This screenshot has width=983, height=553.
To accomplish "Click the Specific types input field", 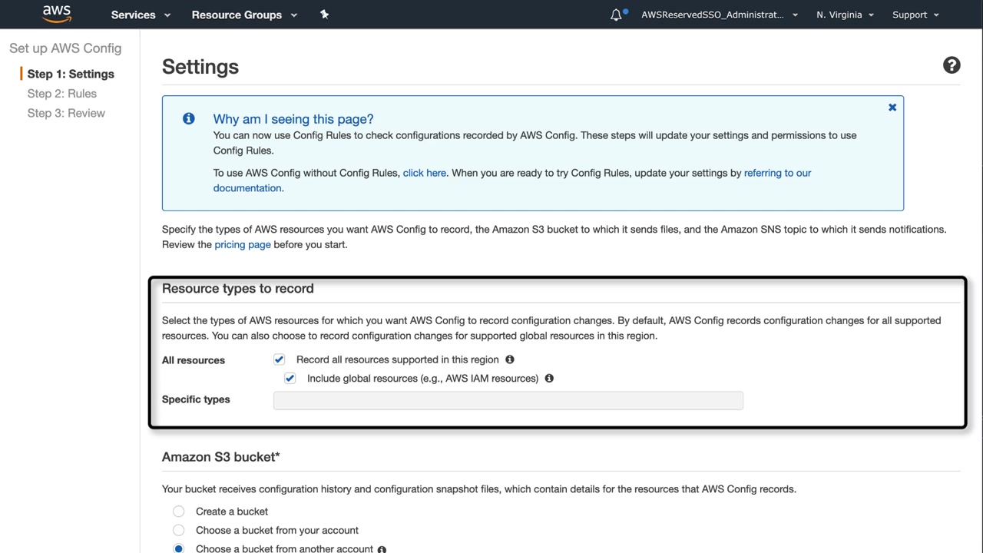I will 508,400.
